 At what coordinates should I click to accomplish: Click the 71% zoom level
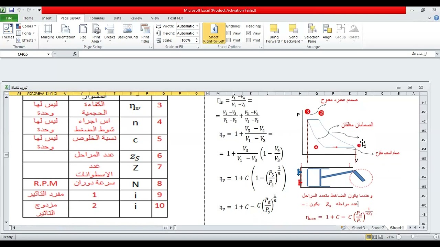pos(390,237)
